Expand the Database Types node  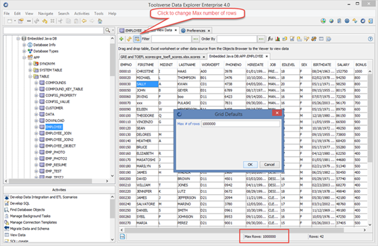pos(24,51)
